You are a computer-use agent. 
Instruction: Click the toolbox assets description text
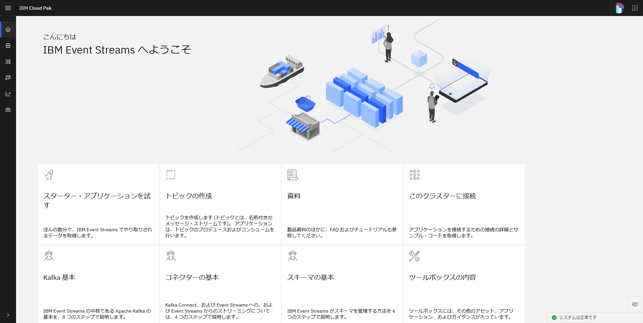point(461,314)
